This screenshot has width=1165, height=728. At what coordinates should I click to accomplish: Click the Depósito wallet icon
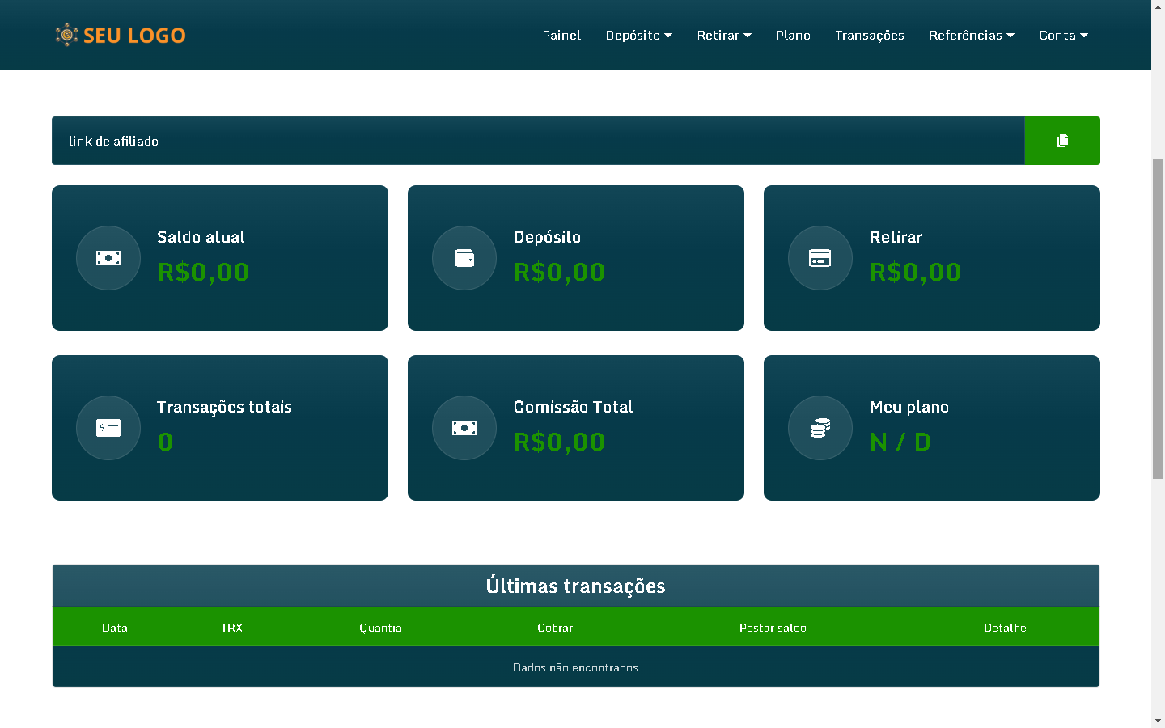(464, 258)
